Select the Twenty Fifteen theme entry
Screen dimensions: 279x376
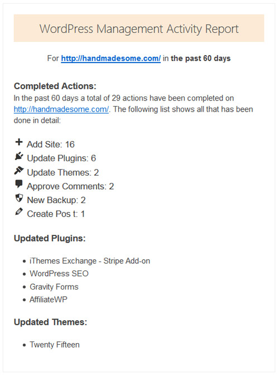(x=55, y=345)
